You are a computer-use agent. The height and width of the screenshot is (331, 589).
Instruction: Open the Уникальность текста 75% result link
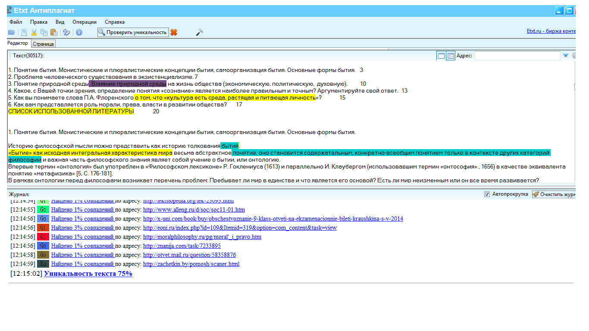(x=88, y=274)
